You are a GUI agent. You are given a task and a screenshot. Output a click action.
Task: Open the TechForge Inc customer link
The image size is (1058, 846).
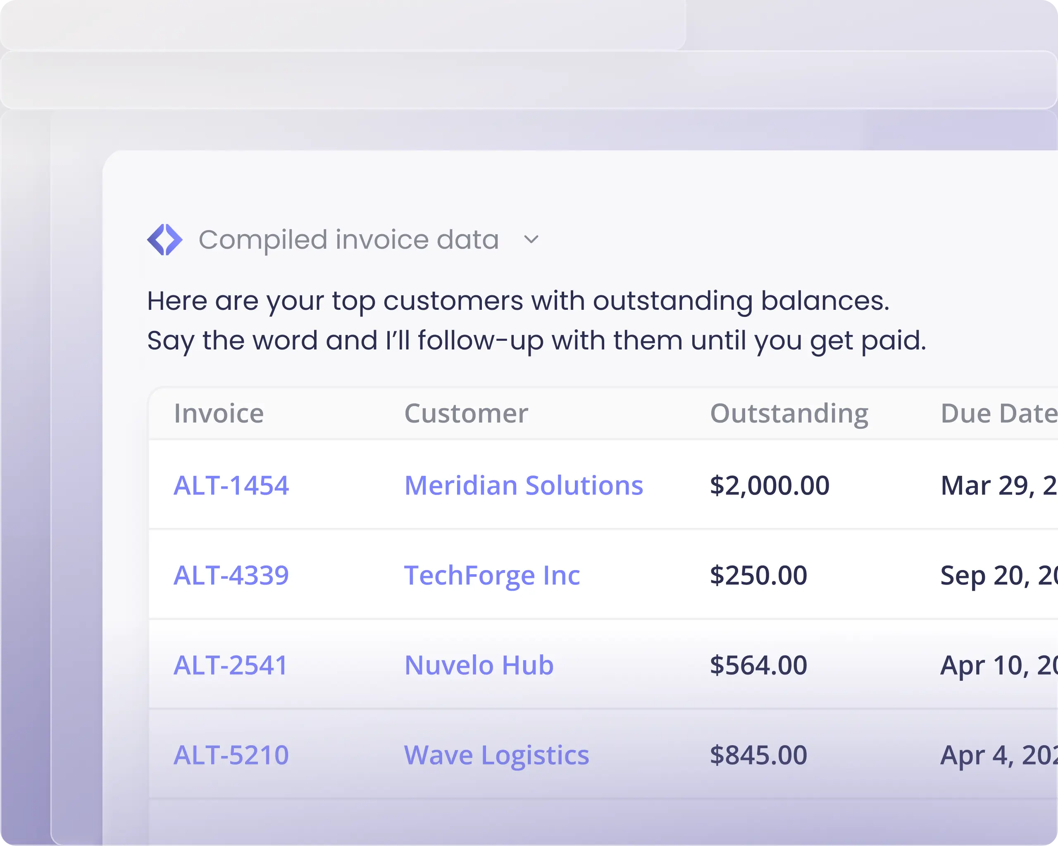click(492, 575)
